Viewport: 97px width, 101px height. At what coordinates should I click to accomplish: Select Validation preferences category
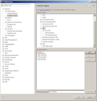point(8,73)
